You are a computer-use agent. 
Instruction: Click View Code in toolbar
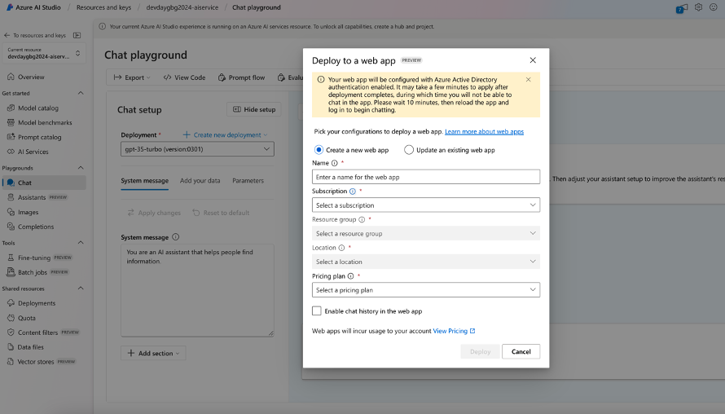(184, 77)
